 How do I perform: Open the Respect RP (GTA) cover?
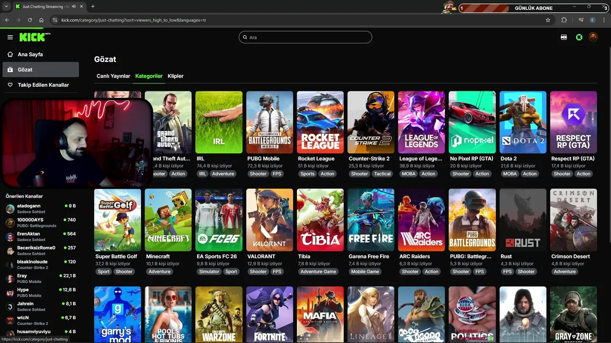tap(573, 122)
